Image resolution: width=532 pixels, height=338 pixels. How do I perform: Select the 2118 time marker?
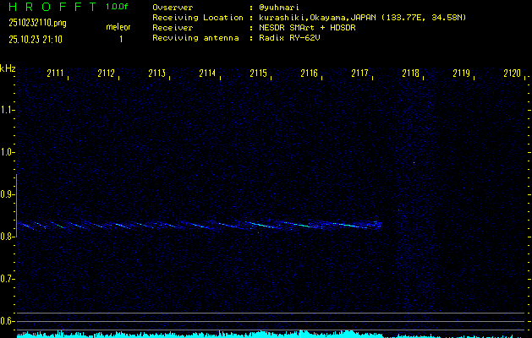point(410,74)
